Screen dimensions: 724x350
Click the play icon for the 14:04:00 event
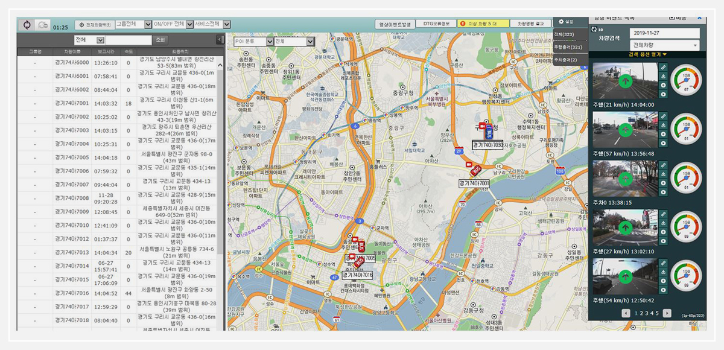pyautogui.click(x=663, y=94)
